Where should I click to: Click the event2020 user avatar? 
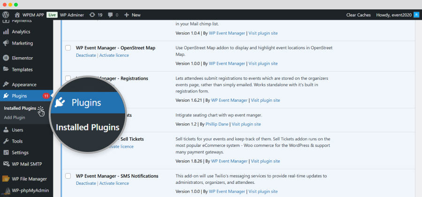[x=416, y=15]
